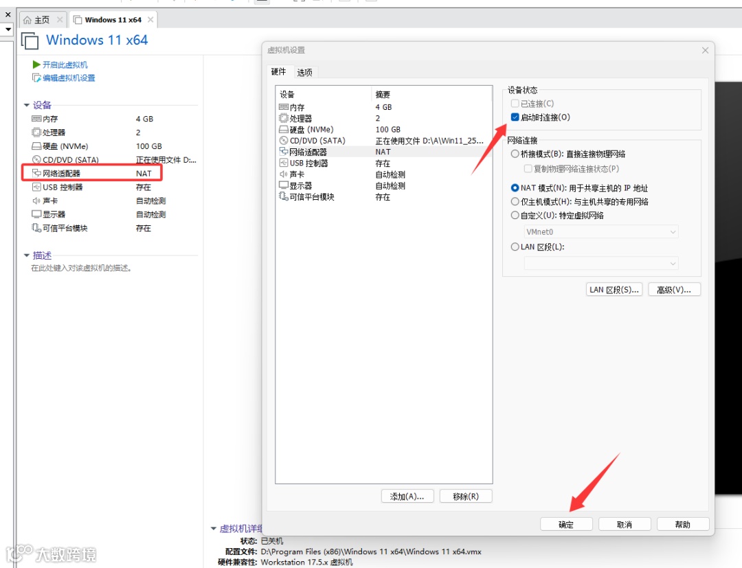
Task: Click home icon on 主页 tab
Action: pos(27,20)
